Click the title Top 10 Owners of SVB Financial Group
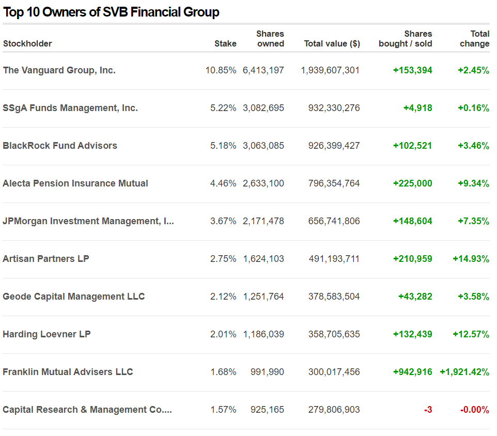 tap(111, 12)
